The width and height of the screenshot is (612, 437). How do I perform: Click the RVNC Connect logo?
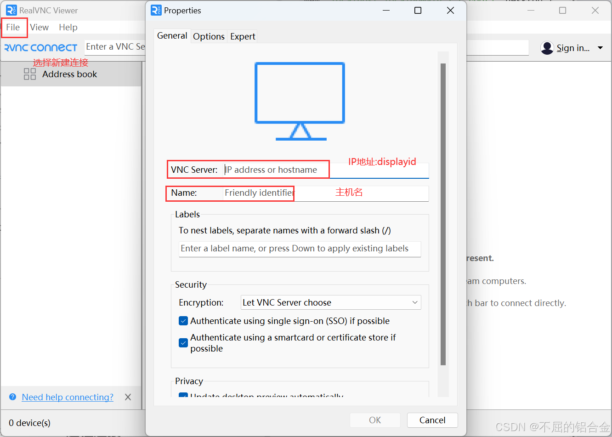point(41,47)
